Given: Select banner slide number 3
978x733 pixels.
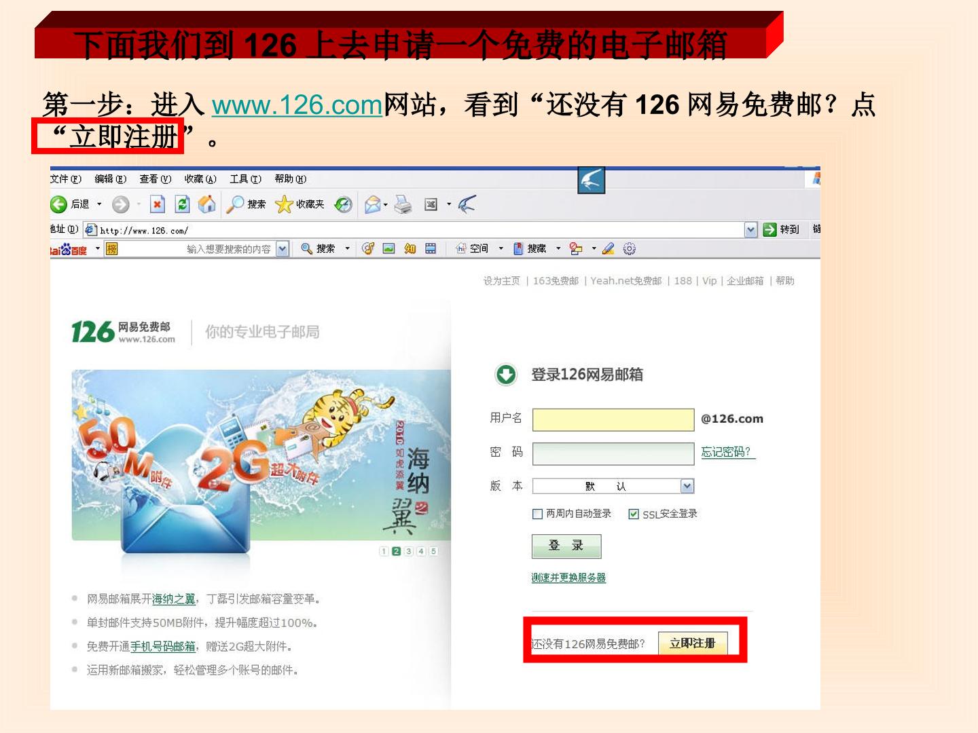Looking at the screenshot, I should [x=409, y=551].
